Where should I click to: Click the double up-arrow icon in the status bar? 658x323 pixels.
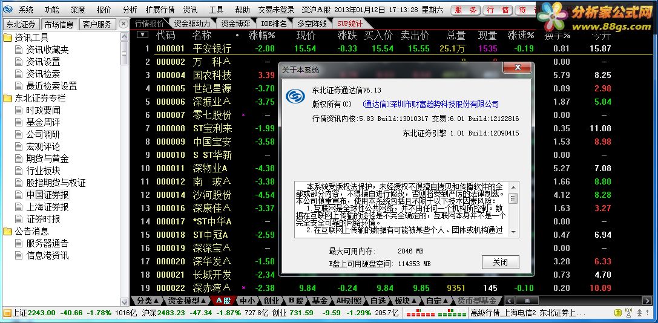[639, 313]
